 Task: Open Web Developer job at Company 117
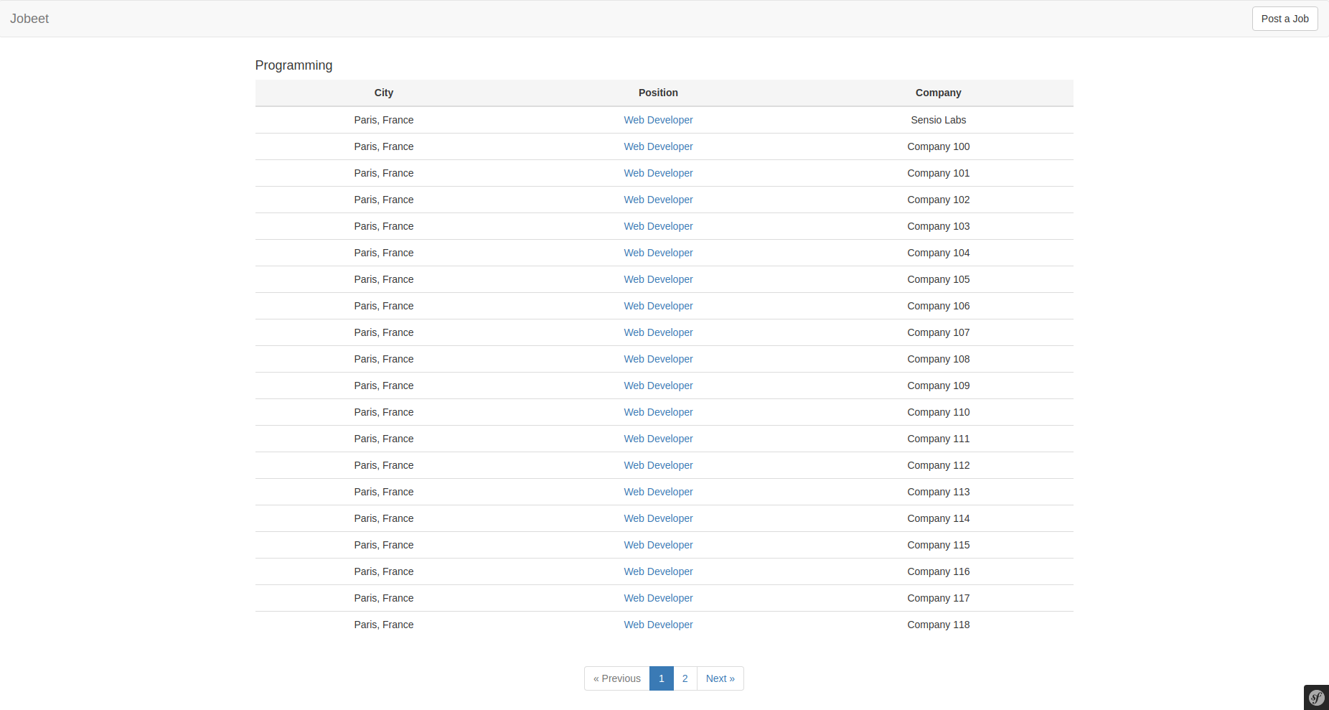tap(658, 598)
